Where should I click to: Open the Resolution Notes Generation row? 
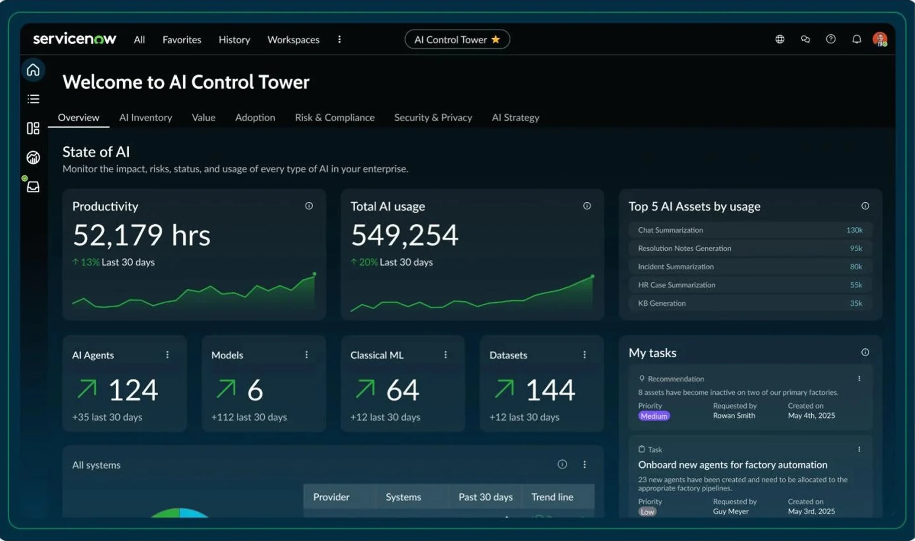coord(750,248)
